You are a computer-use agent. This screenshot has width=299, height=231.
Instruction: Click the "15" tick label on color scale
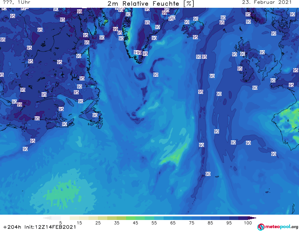point(79,223)
